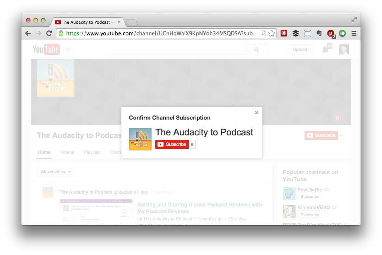
Task: Click the Google+ icon on the channel banner
Action: (338, 118)
